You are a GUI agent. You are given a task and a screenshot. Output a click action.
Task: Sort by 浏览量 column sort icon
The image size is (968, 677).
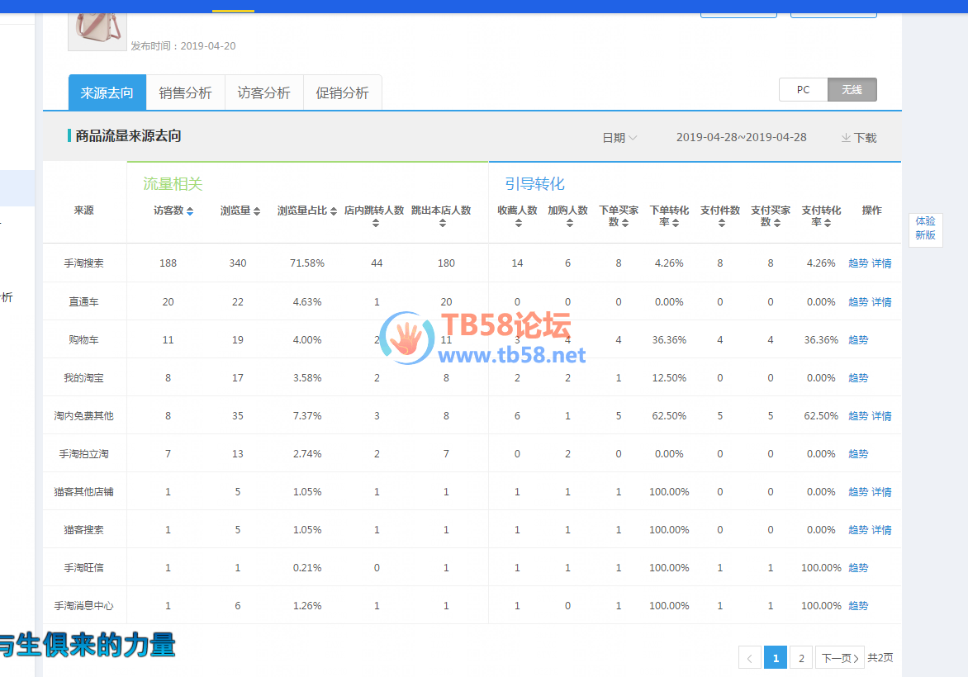[257, 211]
